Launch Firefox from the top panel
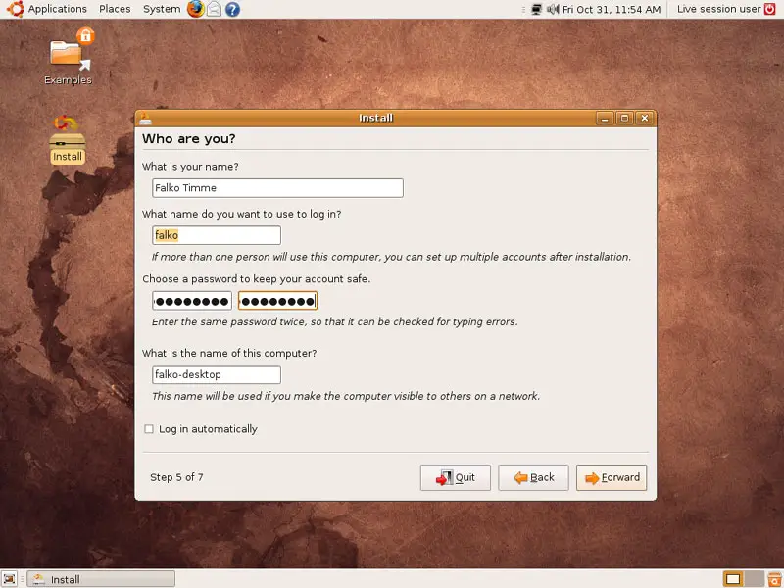This screenshot has height=588, width=784. (195, 9)
